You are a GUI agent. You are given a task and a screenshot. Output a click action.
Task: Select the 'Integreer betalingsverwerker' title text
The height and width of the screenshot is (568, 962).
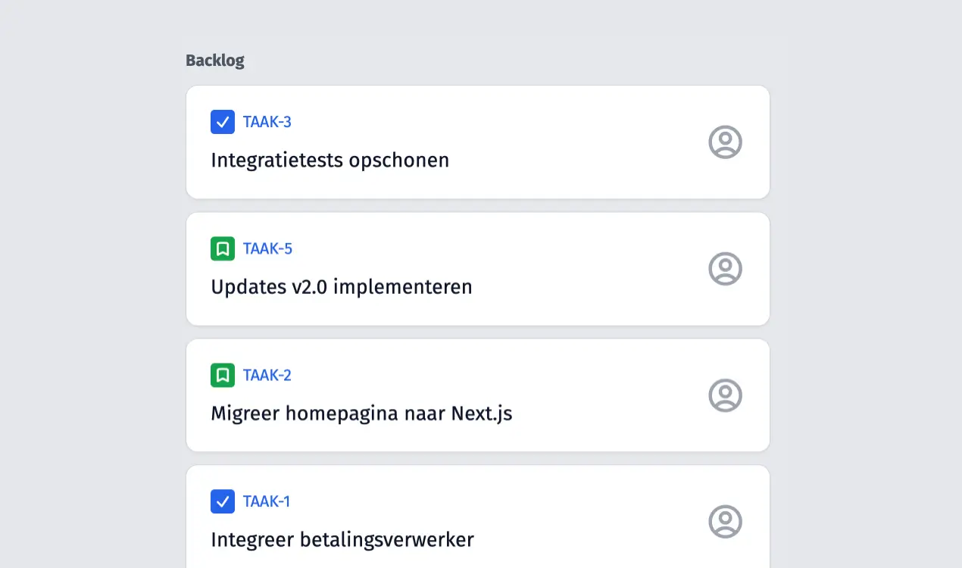point(342,540)
